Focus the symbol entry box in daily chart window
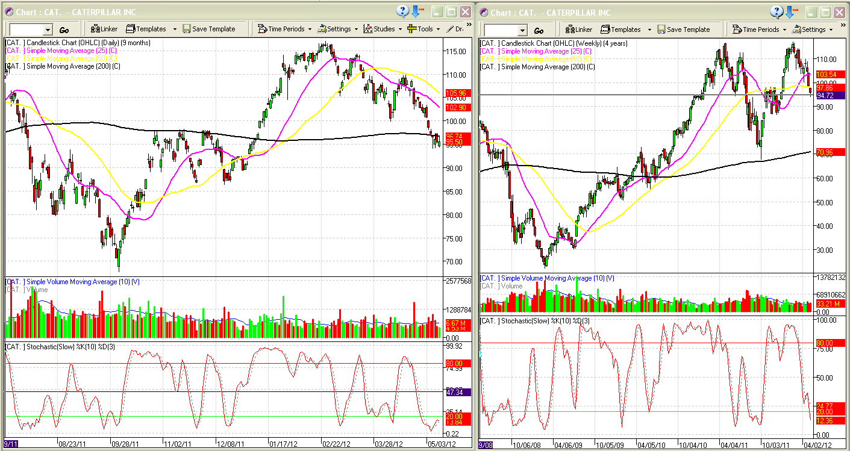The width and height of the screenshot is (850, 451). [26, 30]
